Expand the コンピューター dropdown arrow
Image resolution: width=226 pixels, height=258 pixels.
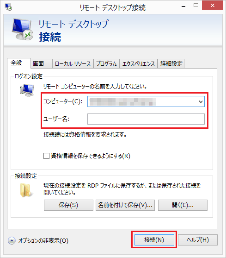tap(201, 102)
